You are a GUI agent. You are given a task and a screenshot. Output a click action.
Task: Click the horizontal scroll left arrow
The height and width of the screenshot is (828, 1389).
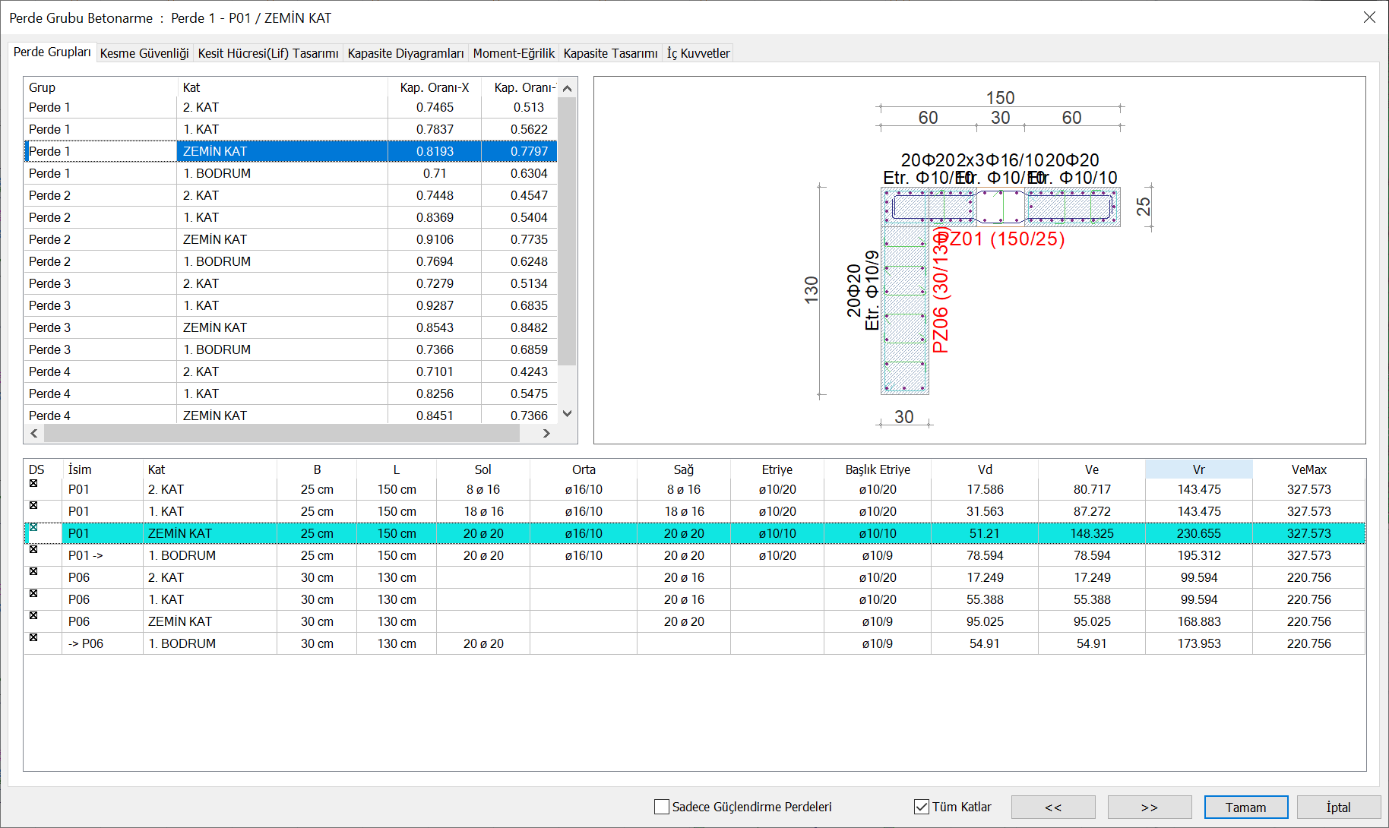point(34,433)
